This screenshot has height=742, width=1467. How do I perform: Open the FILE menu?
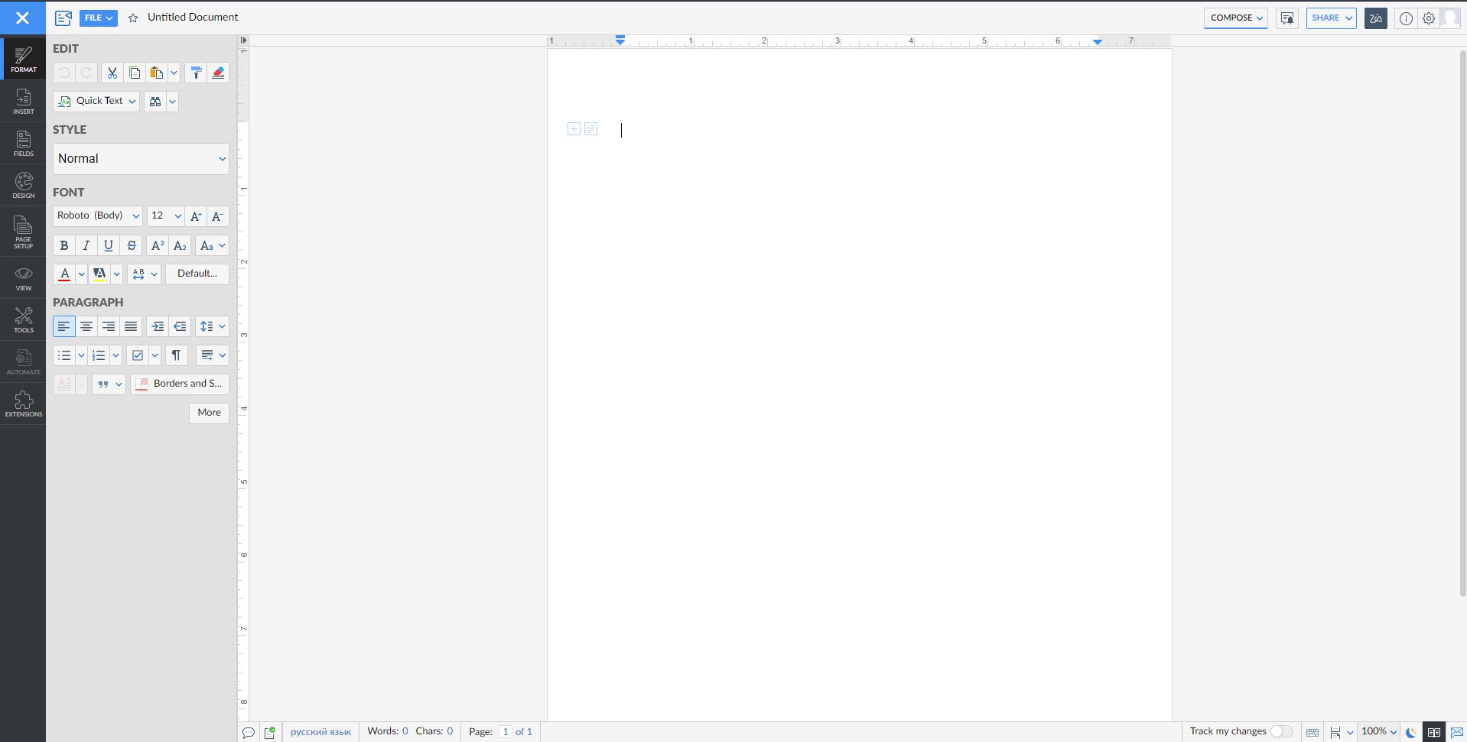pyautogui.click(x=98, y=18)
